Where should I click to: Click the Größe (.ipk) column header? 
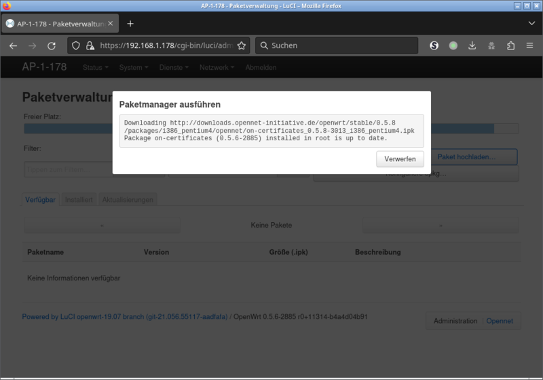point(288,252)
